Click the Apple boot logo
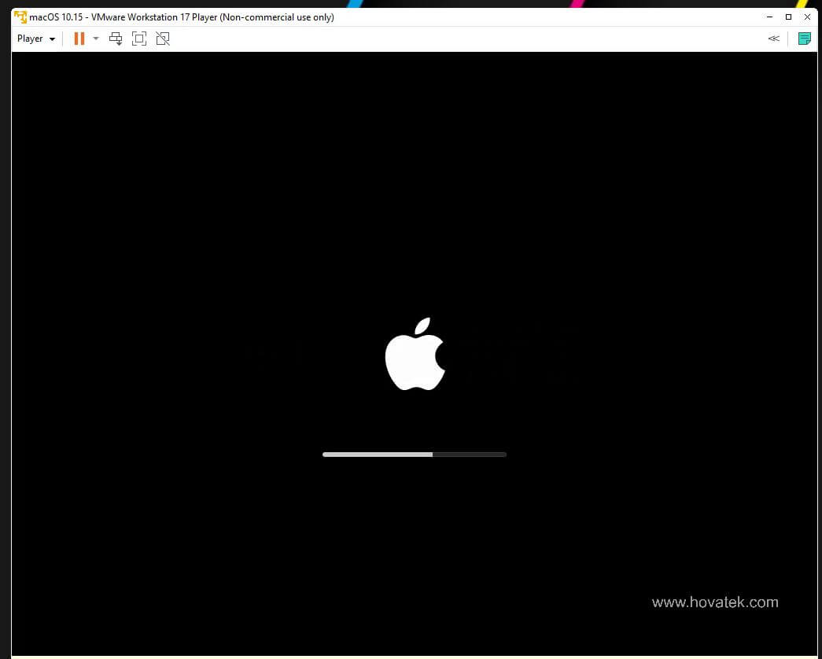 click(x=415, y=354)
